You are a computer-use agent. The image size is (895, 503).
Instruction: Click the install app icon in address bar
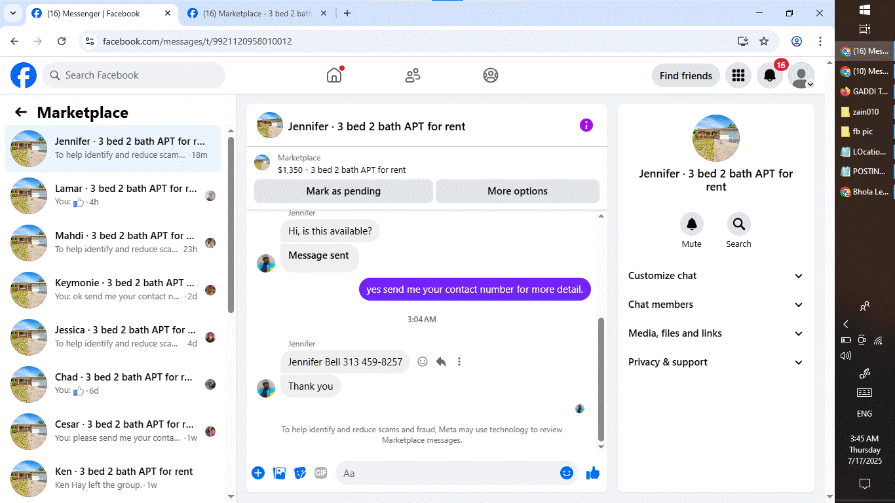[742, 41]
